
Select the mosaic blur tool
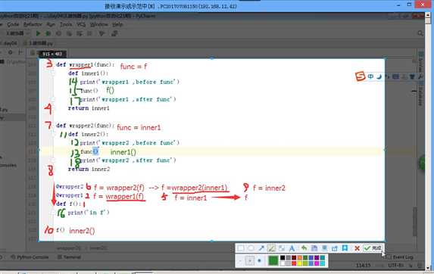tap(282, 248)
